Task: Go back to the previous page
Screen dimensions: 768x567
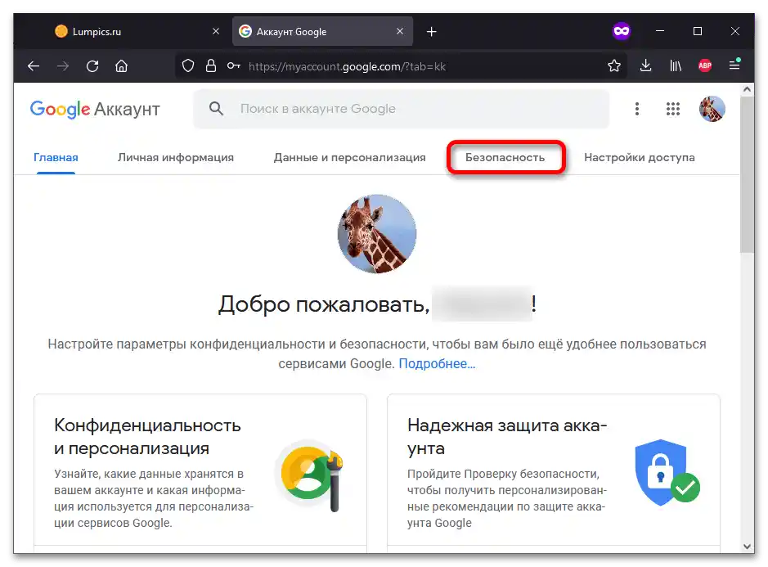Action: (x=34, y=65)
